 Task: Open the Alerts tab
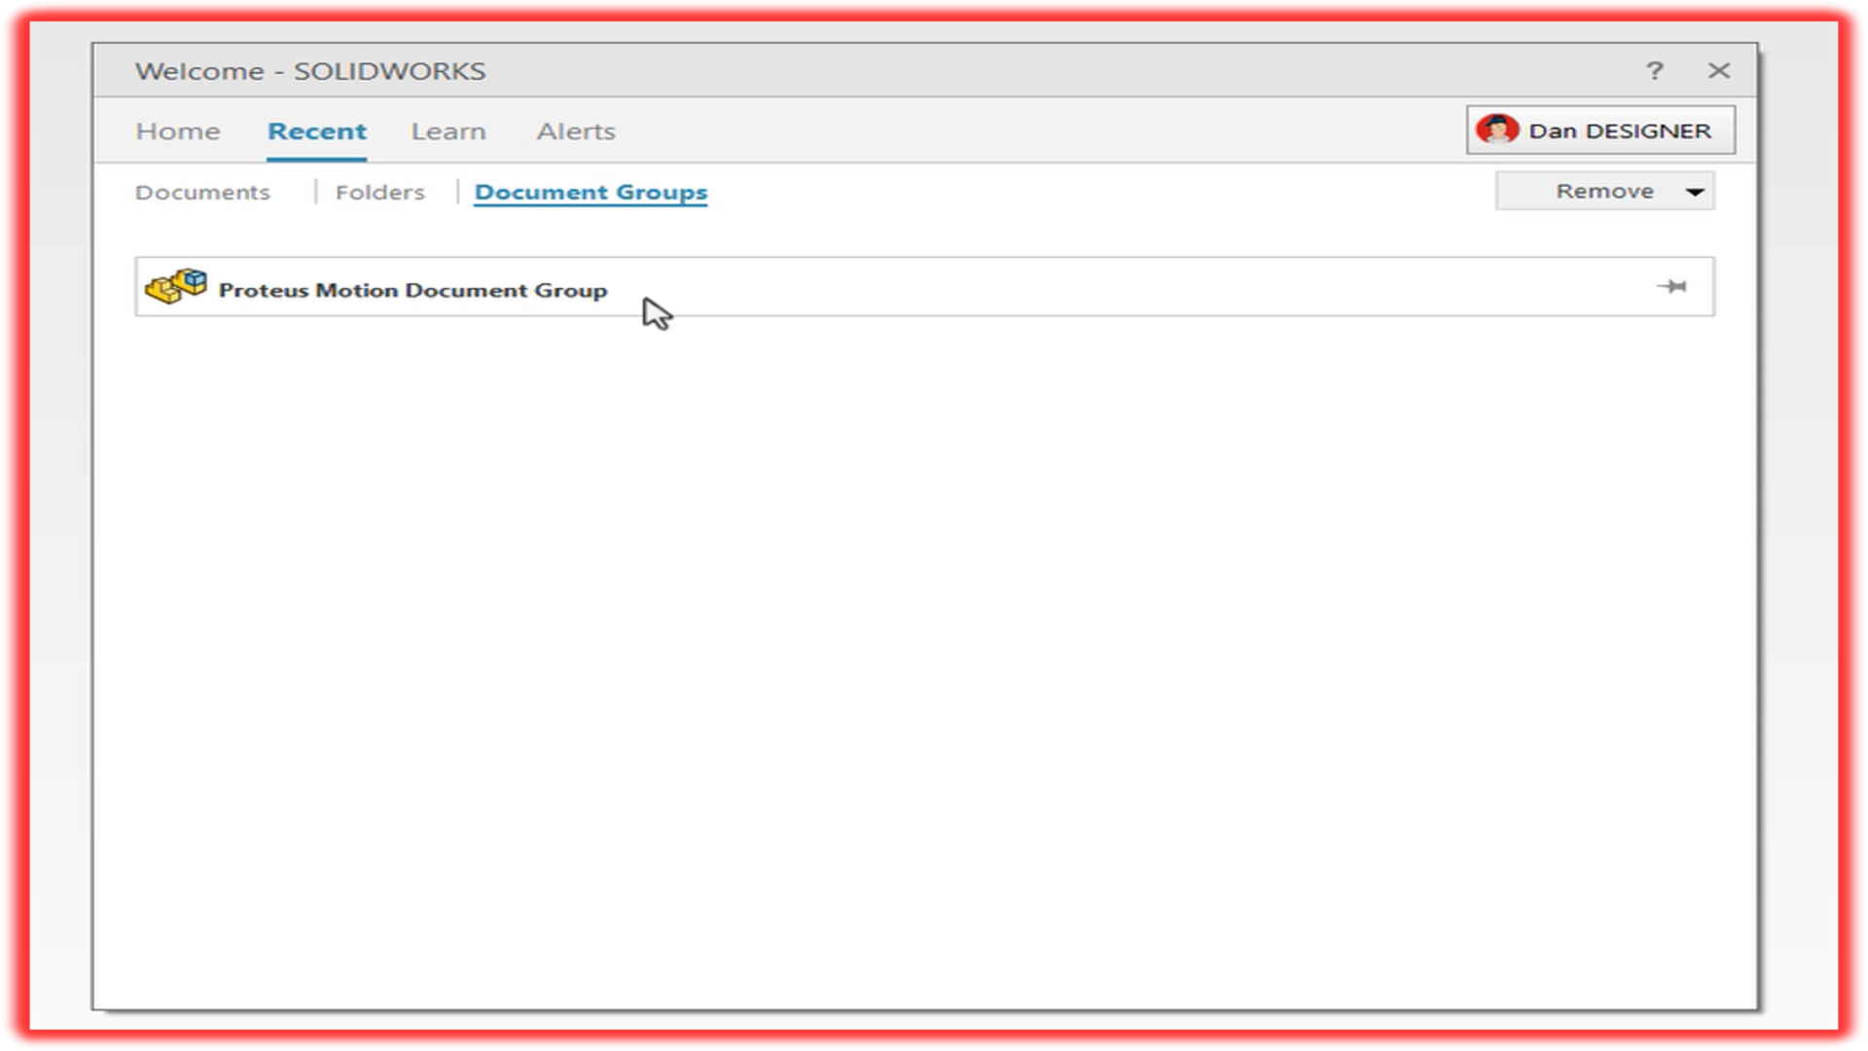point(576,131)
